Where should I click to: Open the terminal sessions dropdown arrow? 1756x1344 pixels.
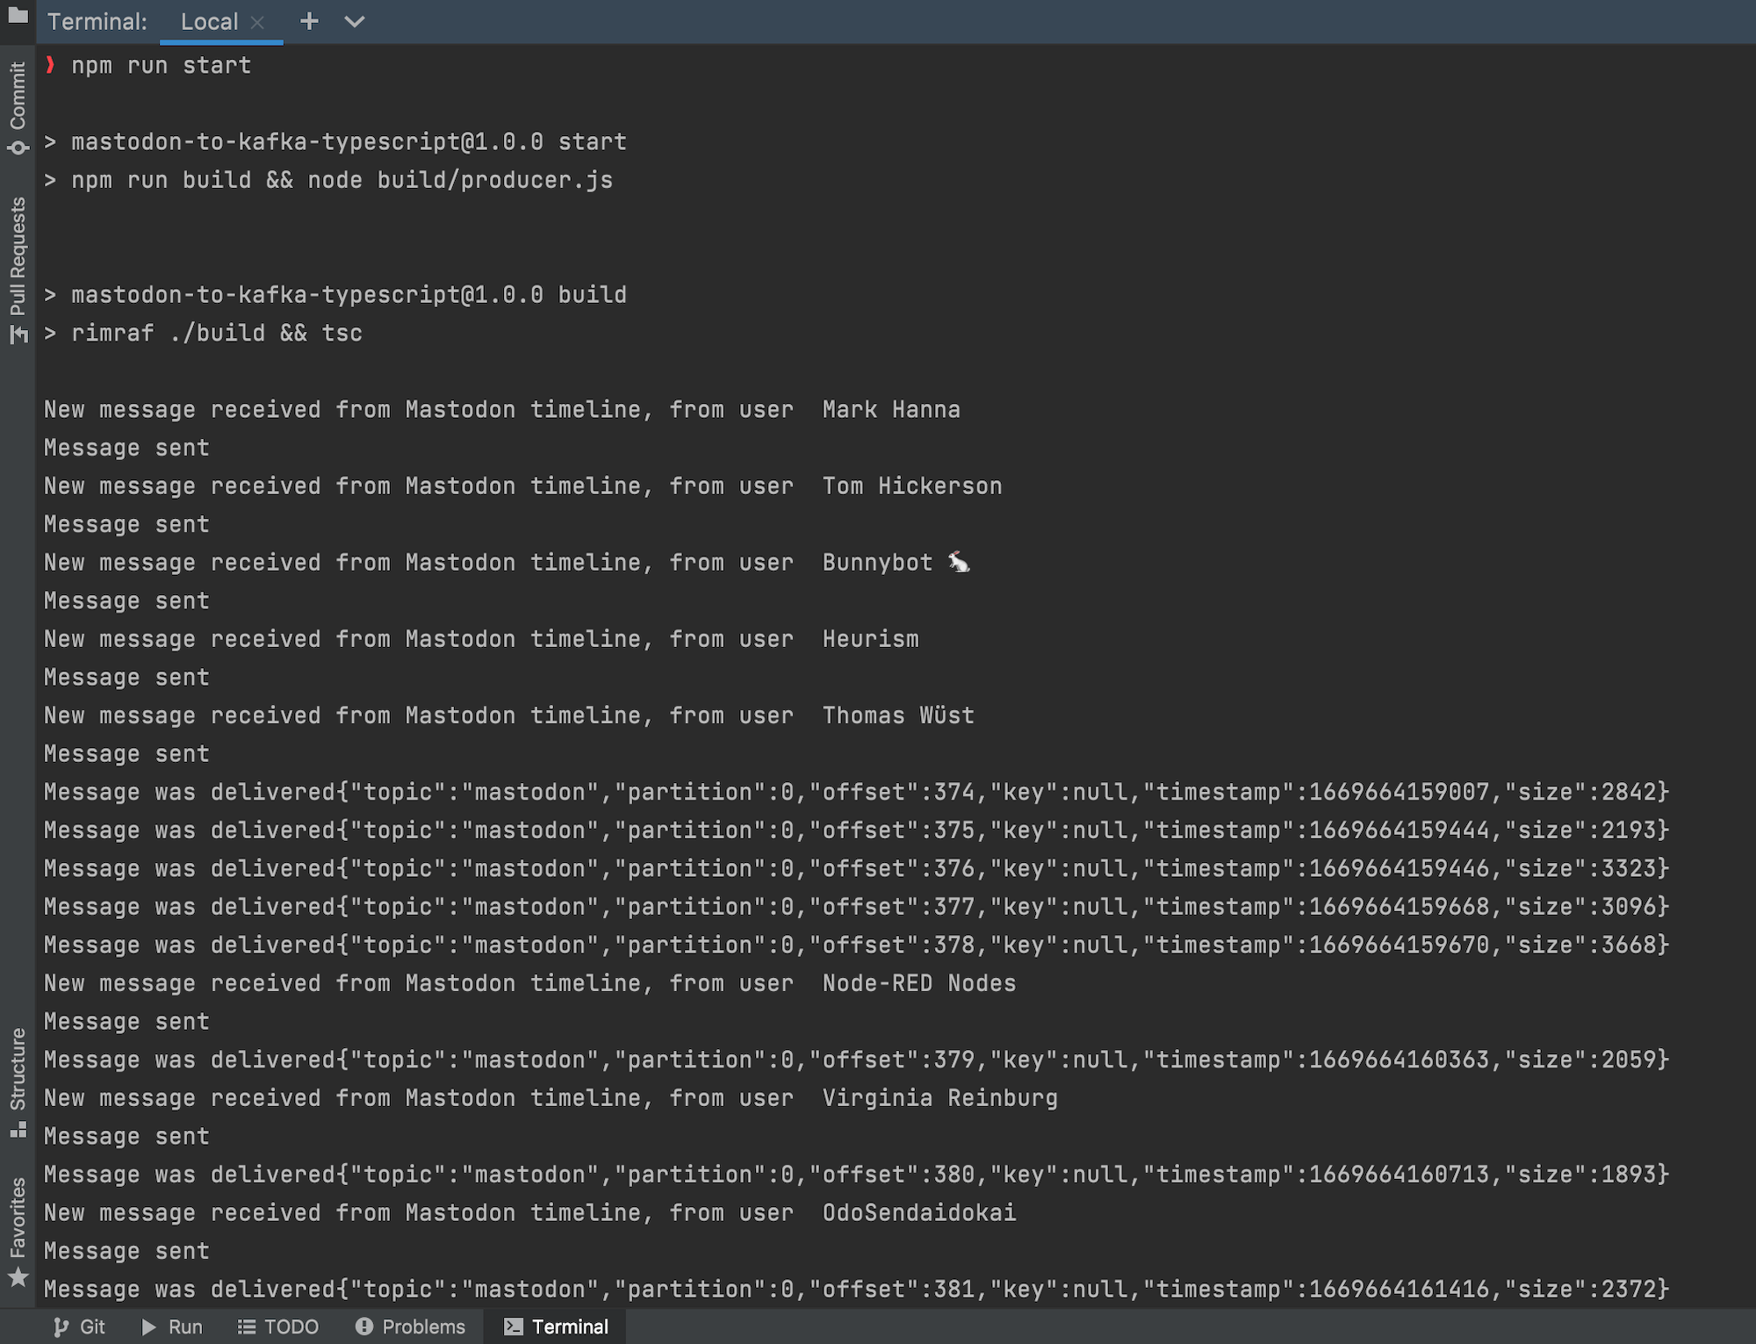tap(355, 21)
